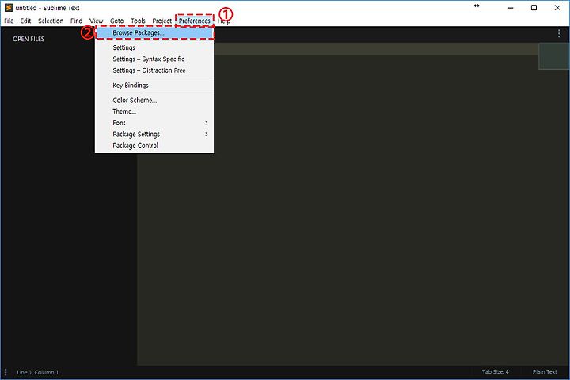Choose Theme... option
The image size is (570, 380).
pyautogui.click(x=154, y=112)
